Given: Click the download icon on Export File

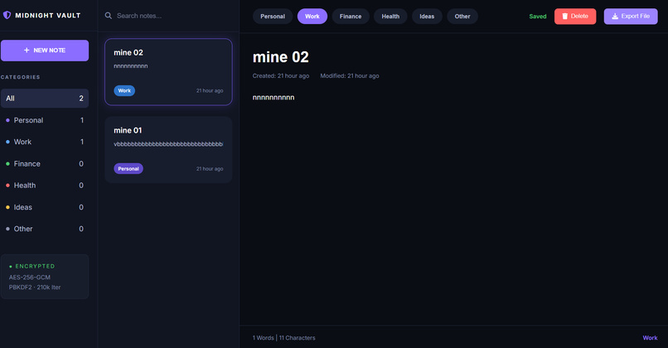Looking at the screenshot, I should tap(615, 17).
